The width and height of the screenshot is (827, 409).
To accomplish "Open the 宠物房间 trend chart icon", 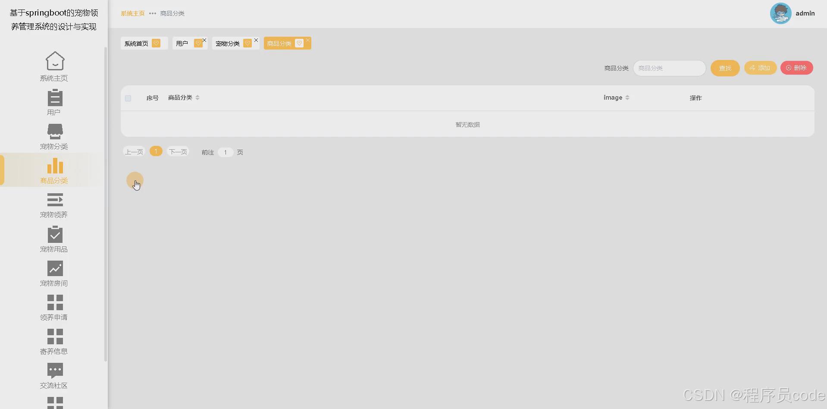I will (55, 268).
